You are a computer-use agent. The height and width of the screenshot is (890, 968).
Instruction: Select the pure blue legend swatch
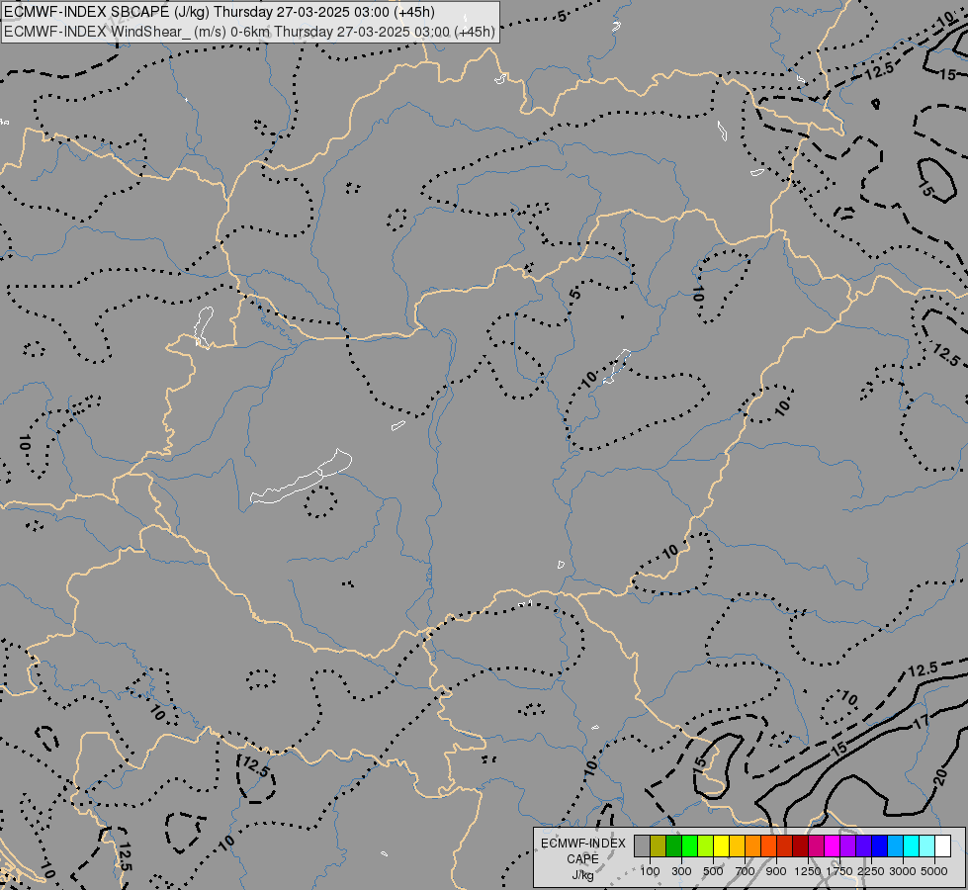click(879, 846)
